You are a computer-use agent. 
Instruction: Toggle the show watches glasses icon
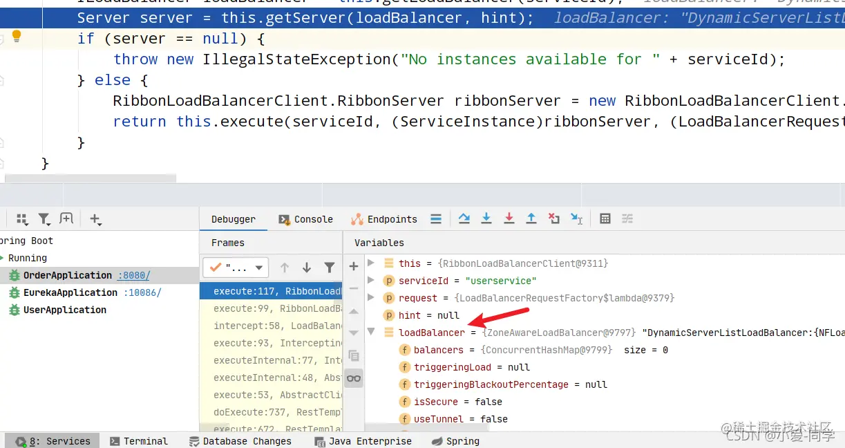(x=354, y=378)
